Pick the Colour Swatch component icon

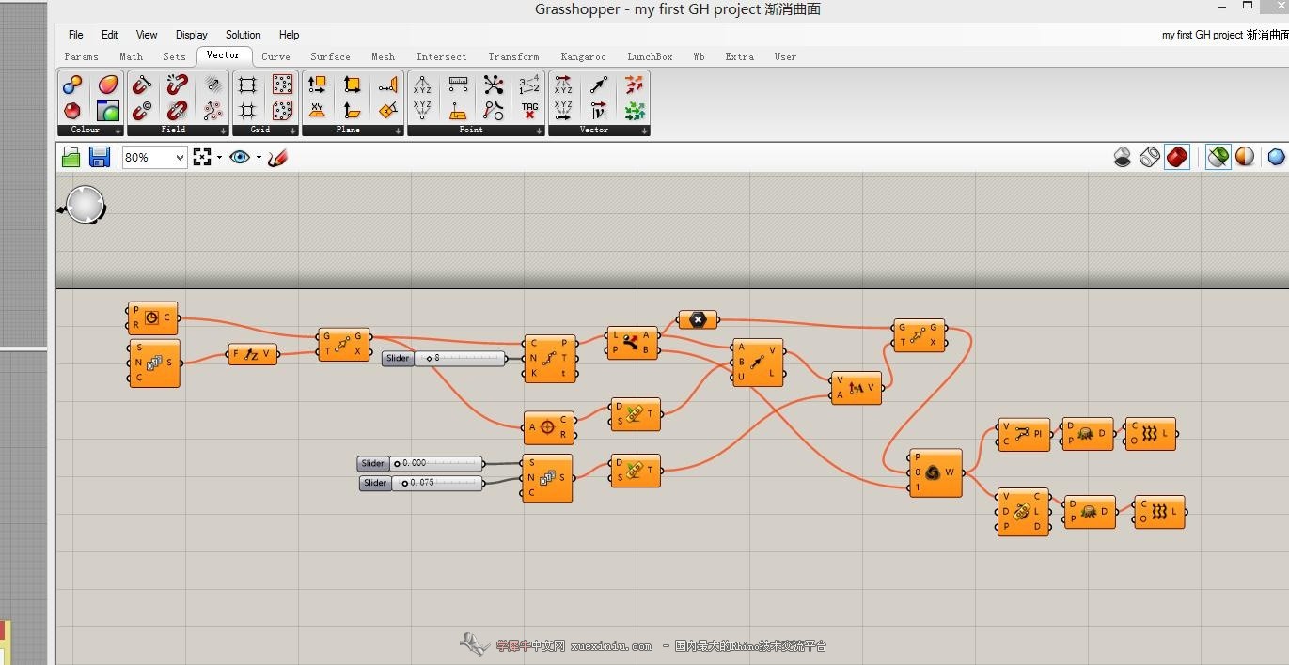point(108,85)
